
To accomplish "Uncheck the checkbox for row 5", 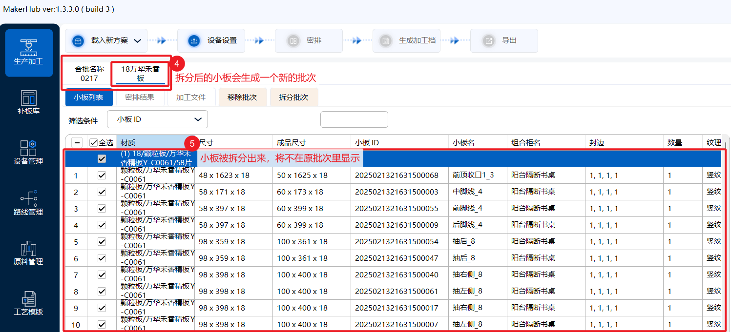I will [x=102, y=242].
